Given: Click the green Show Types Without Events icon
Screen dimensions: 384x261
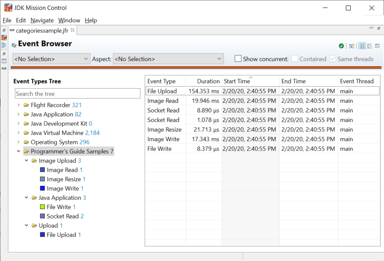Looking at the screenshot, I should click(341, 46).
